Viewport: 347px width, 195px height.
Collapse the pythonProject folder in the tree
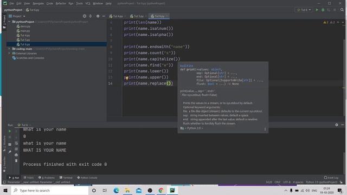tap(9, 22)
